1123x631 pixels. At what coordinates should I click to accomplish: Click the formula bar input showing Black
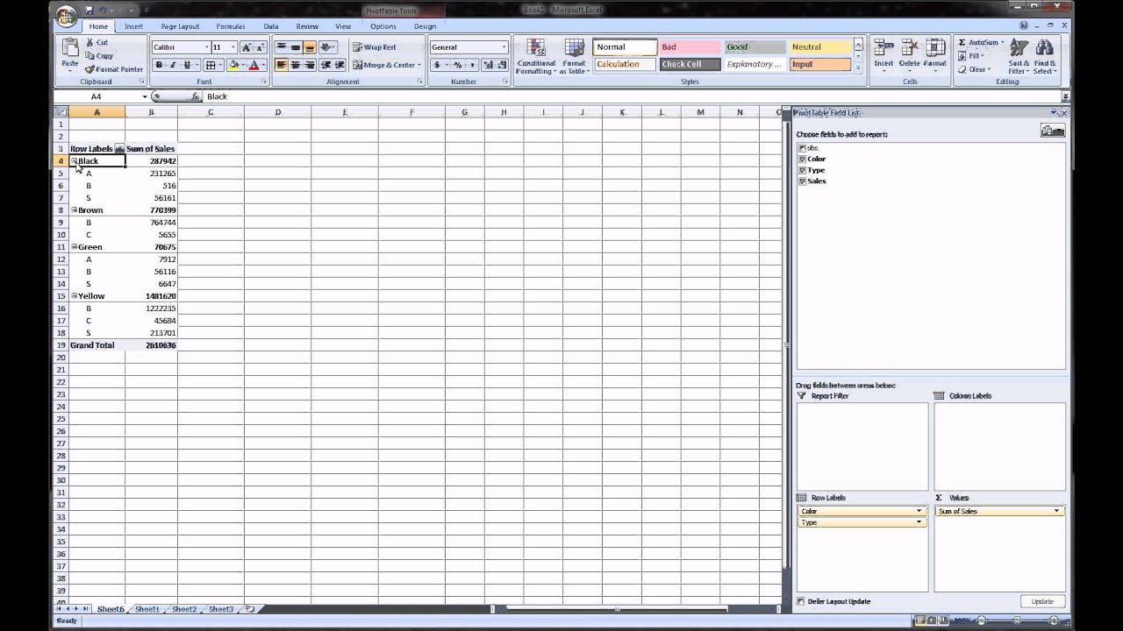pyautogui.click(x=632, y=96)
